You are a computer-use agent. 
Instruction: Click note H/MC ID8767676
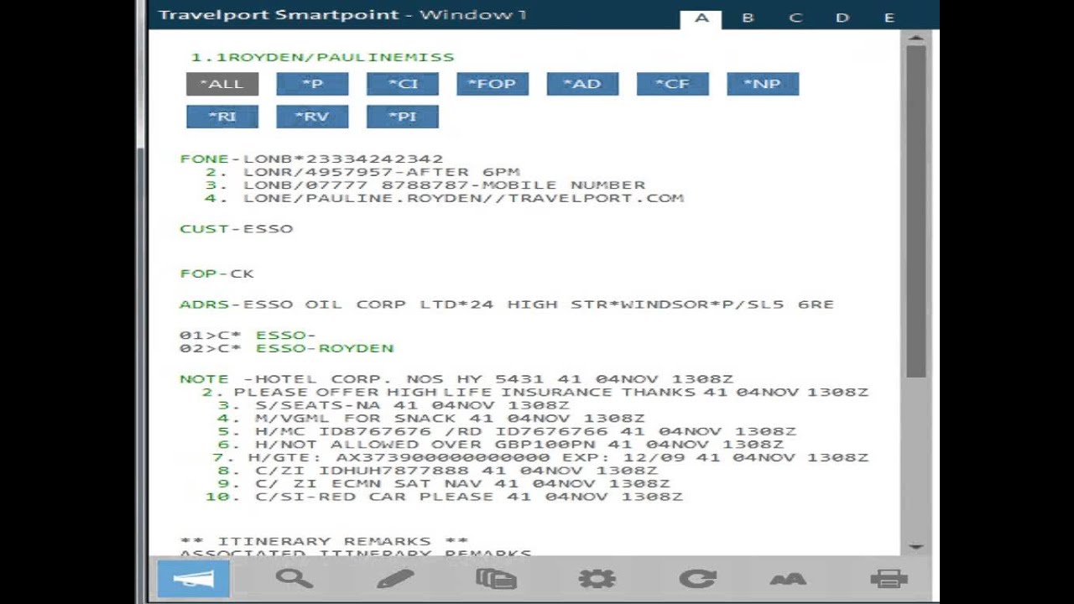point(507,432)
